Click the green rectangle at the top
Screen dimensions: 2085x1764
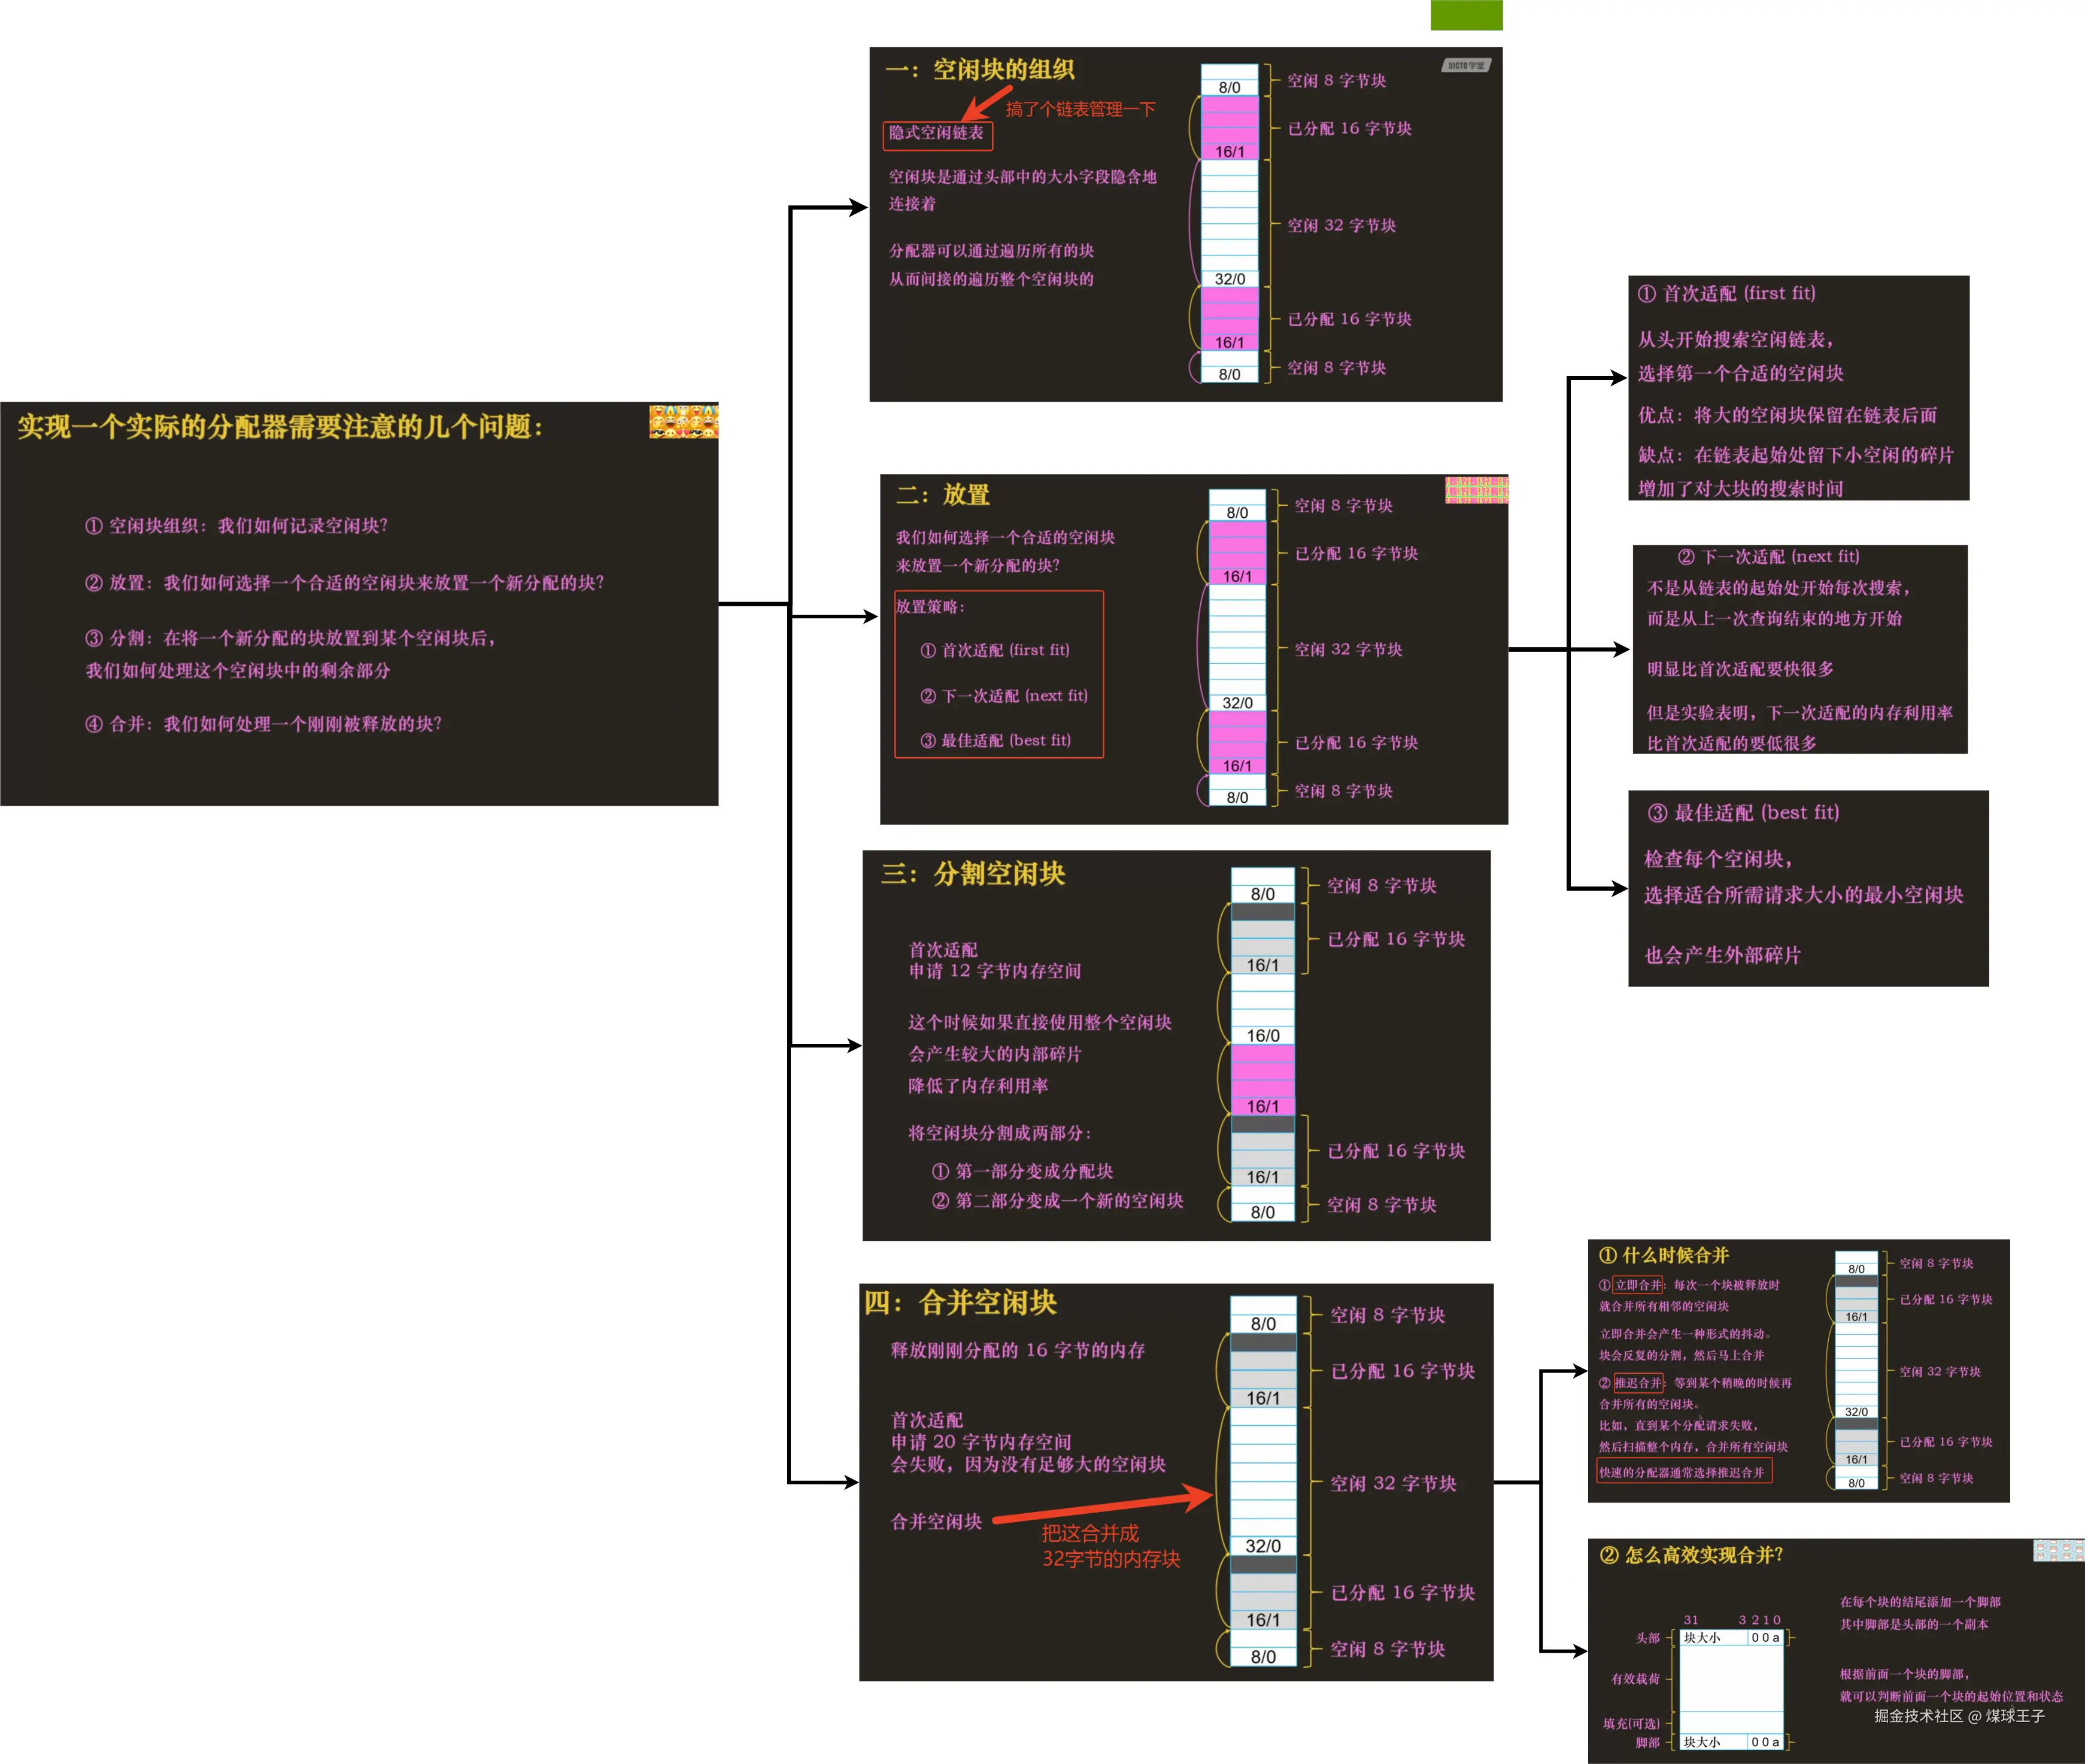pos(1466,15)
